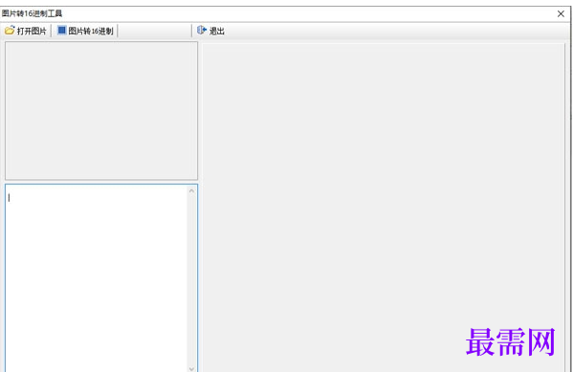
Task: Open an image via 打开图片 label
Action: click(x=32, y=31)
